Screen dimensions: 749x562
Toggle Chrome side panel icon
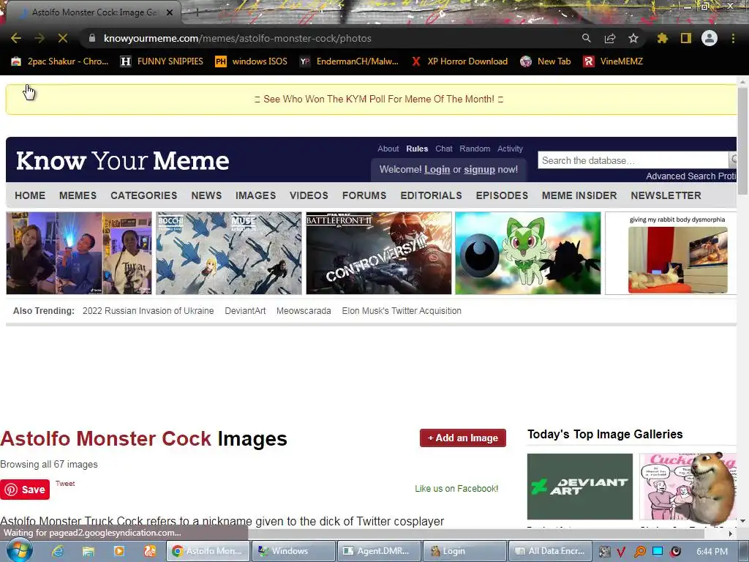[x=686, y=38]
